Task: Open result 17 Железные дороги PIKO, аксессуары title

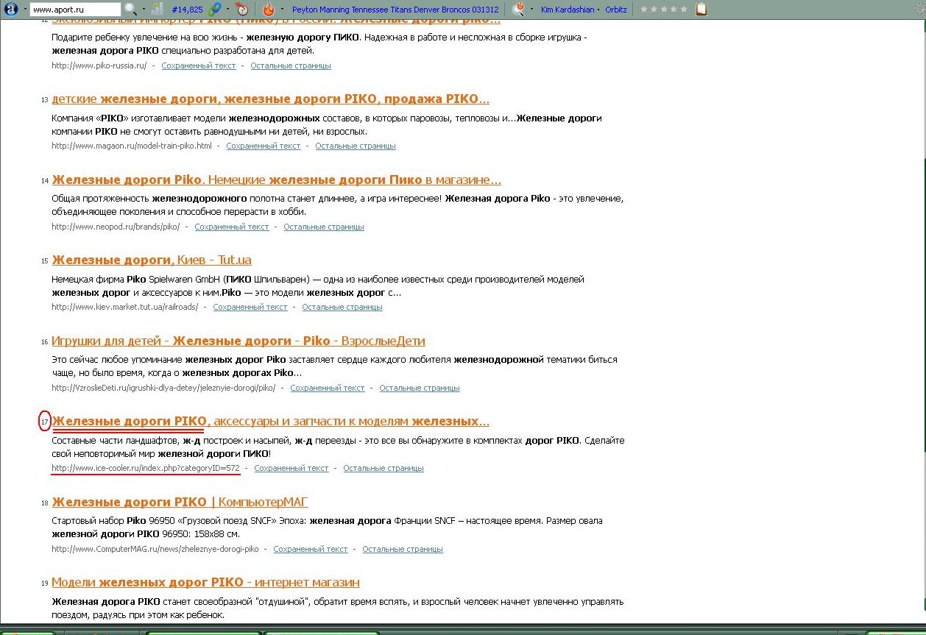Action: click(x=270, y=422)
